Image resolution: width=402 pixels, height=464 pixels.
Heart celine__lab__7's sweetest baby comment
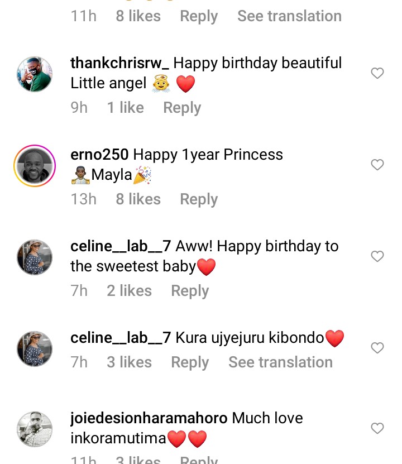pyautogui.click(x=377, y=256)
